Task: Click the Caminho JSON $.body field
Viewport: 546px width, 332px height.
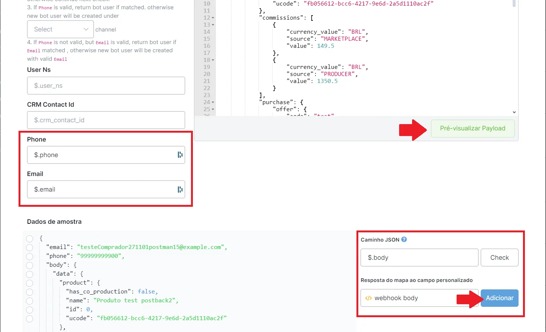Action: pyautogui.click(x=419, y=258)
